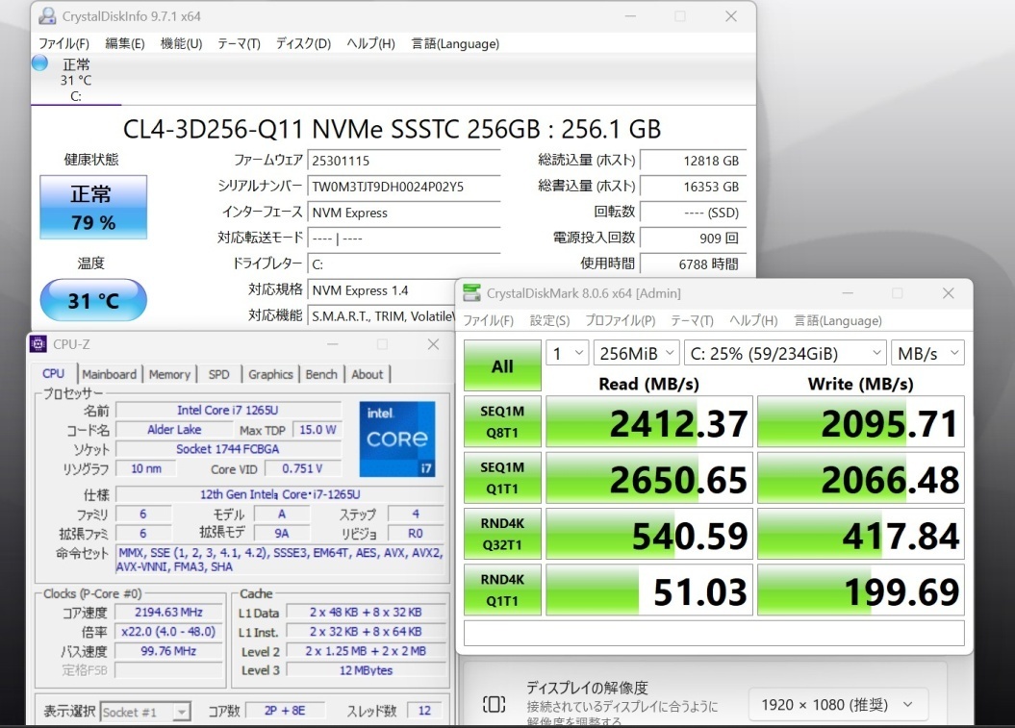Start the SEQ1M Q8T1 benchmark
Screen dimensions: 1015x728
(x=501, y=421)
